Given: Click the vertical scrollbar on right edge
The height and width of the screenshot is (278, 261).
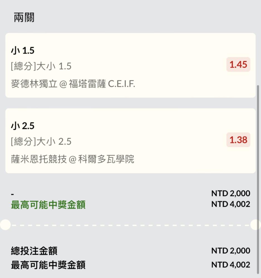Looking at the screenshot, I should click(258, 139).
